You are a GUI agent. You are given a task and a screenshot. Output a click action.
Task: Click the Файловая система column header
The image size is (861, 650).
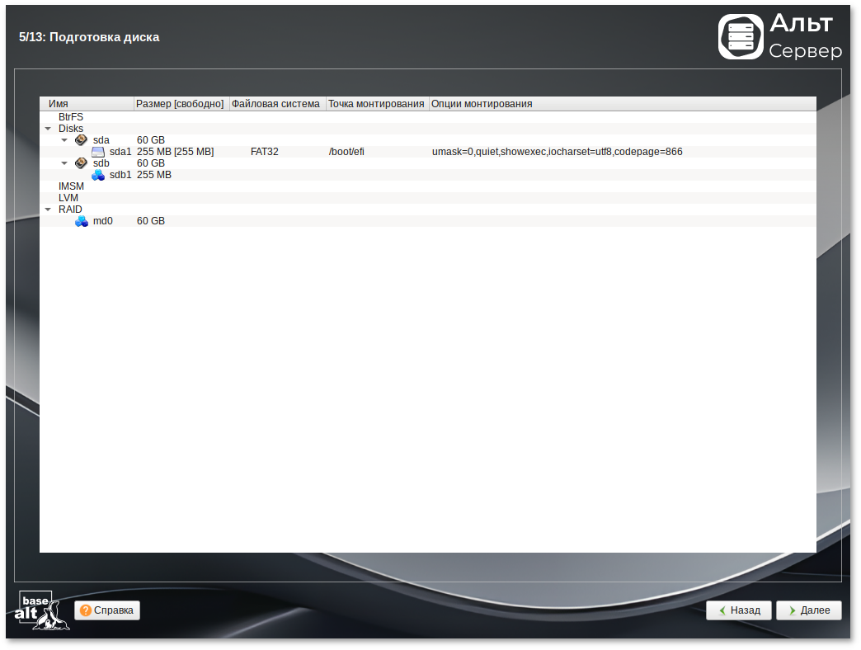(277, 104)
